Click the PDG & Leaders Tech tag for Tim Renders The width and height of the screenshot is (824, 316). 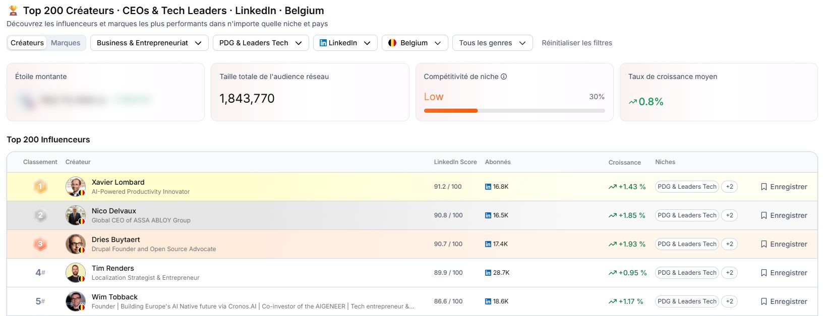[687, 273]
